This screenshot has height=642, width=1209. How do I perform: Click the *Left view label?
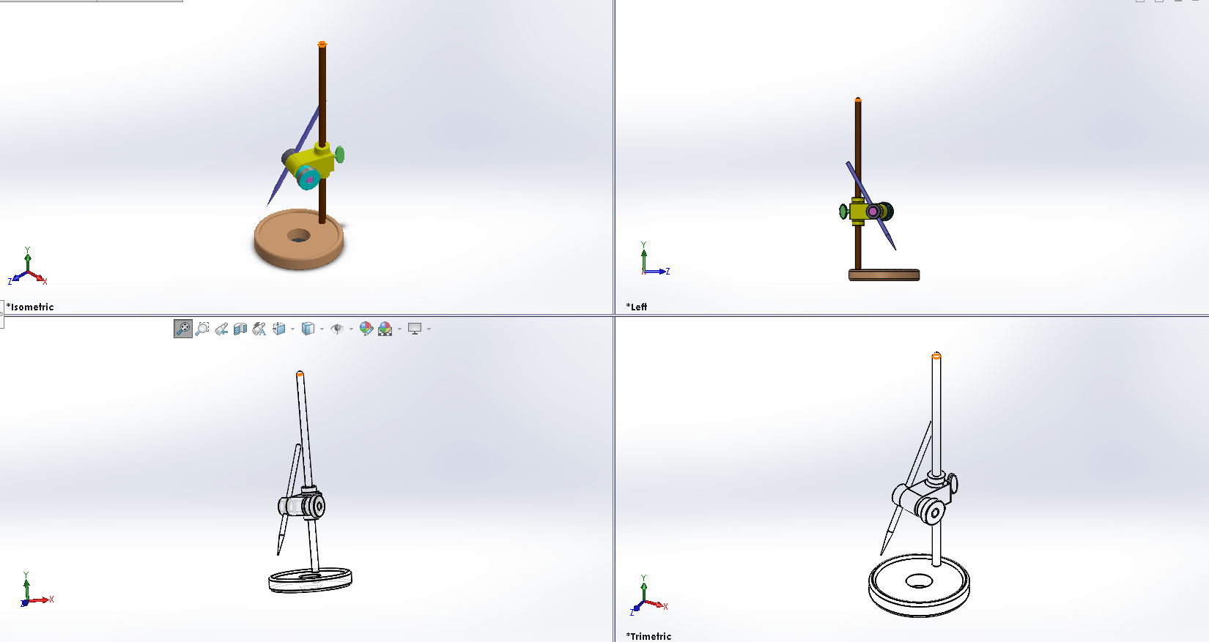tap(637, 307)
